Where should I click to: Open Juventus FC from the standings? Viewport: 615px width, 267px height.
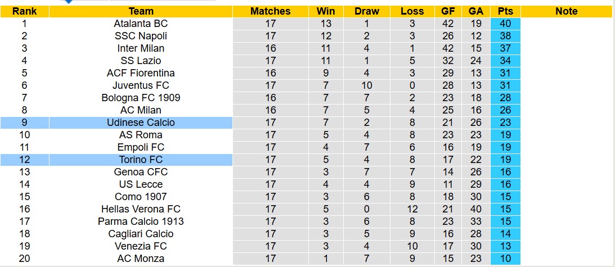click(141, 85)
